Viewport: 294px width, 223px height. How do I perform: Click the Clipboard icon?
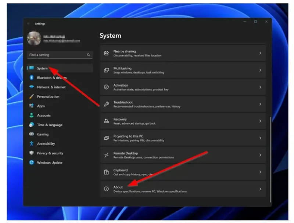click(x=106, y=172)
